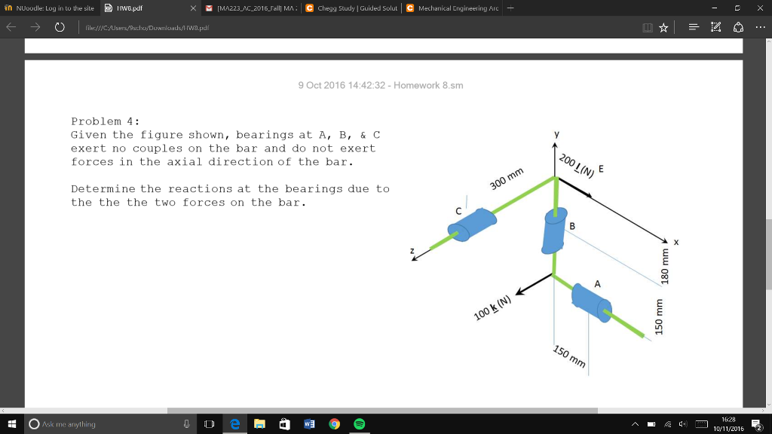Open the Microsoft Store from the taskbar
772x434 pixels.
pyautogui.click(x=284, y=424)
